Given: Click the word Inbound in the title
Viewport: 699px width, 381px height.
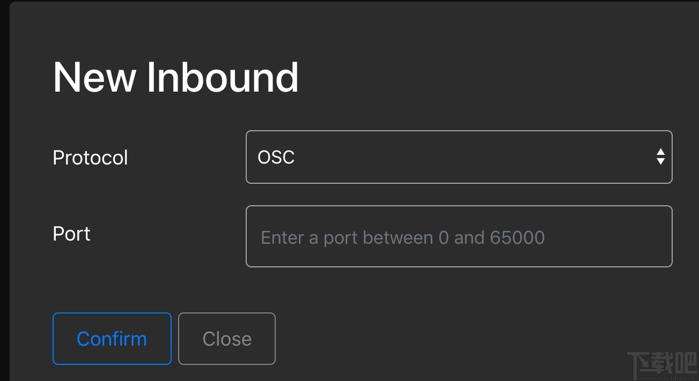Looking at the screenshot, I should pyautogui.click(x=222, y=78).
